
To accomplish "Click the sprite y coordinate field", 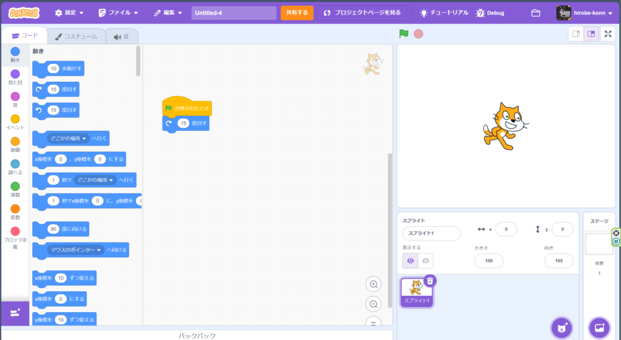I will coord(562,230).
